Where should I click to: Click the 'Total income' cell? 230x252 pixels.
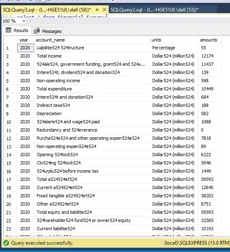coord(92,56)
